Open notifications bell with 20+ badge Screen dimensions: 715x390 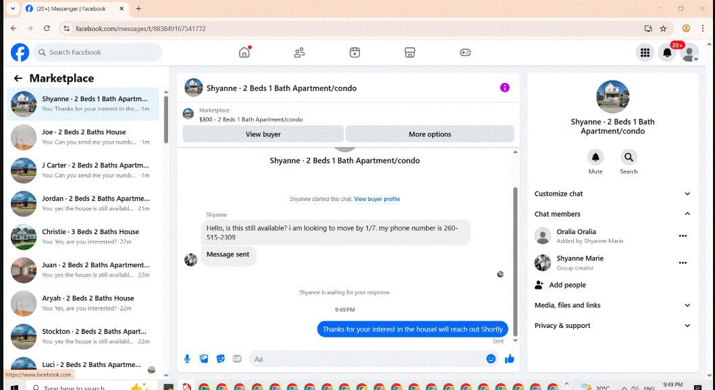(667, 53)
